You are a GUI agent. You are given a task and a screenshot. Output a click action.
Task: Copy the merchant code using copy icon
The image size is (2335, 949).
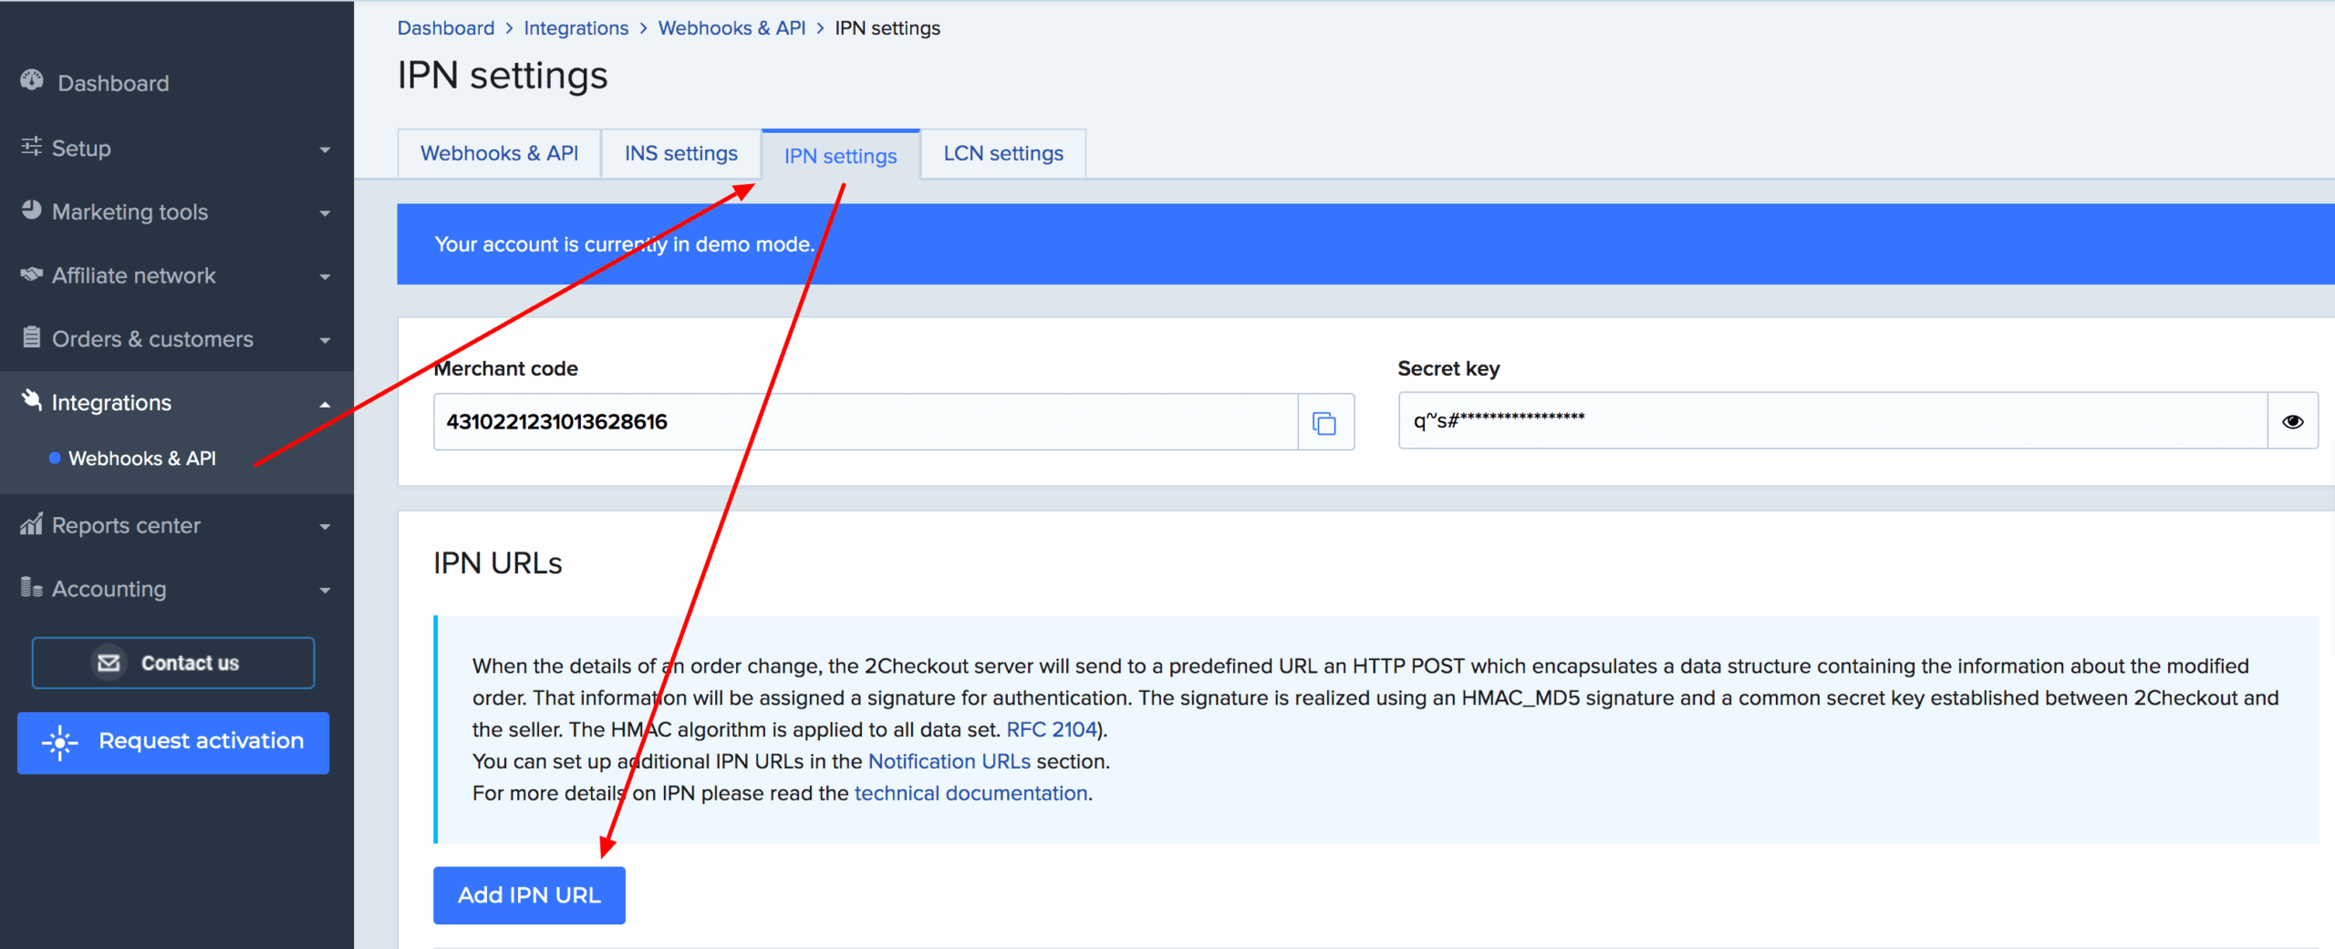click(1324, 421)
